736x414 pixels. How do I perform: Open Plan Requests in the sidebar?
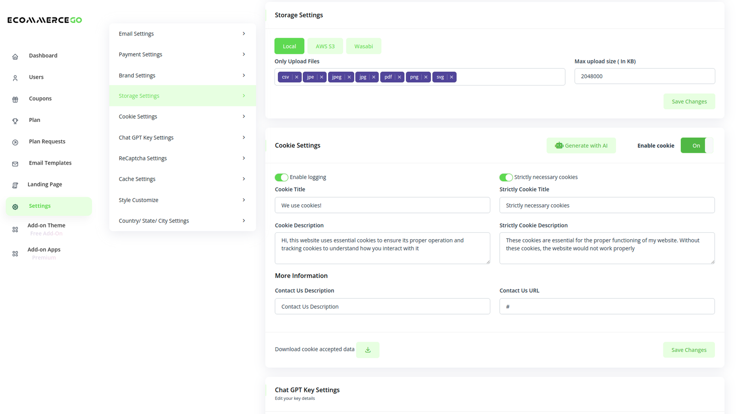click(47, 142)
